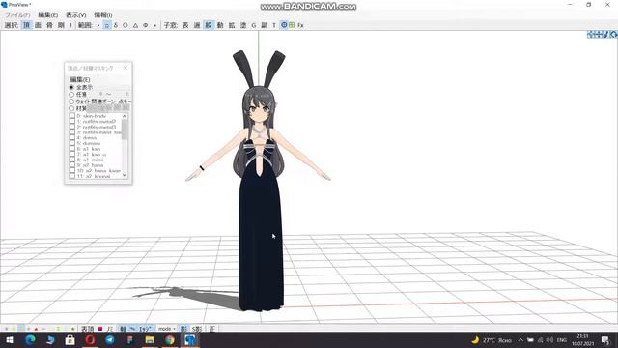Open the 表 sub-window
The height and width of the screenshot is (348, 618).
[x=185, y=25]
